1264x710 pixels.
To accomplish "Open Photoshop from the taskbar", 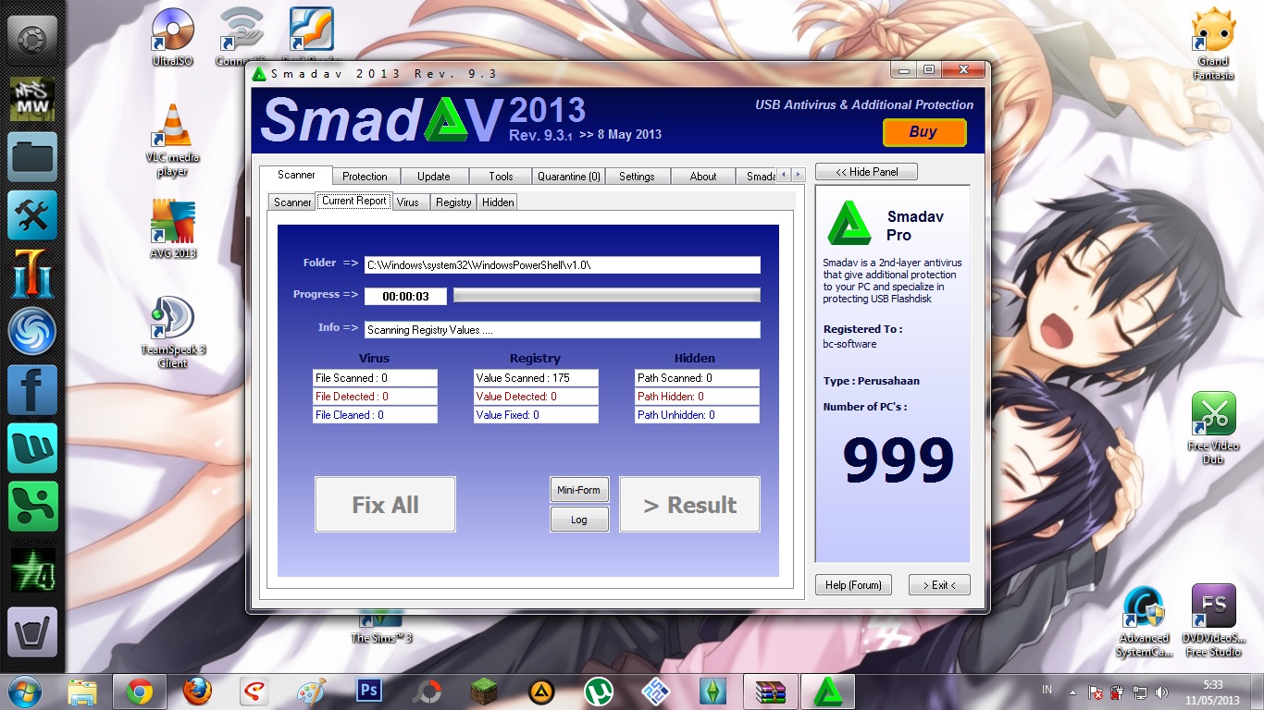I will pyautogui.click(x=369, y=692).
